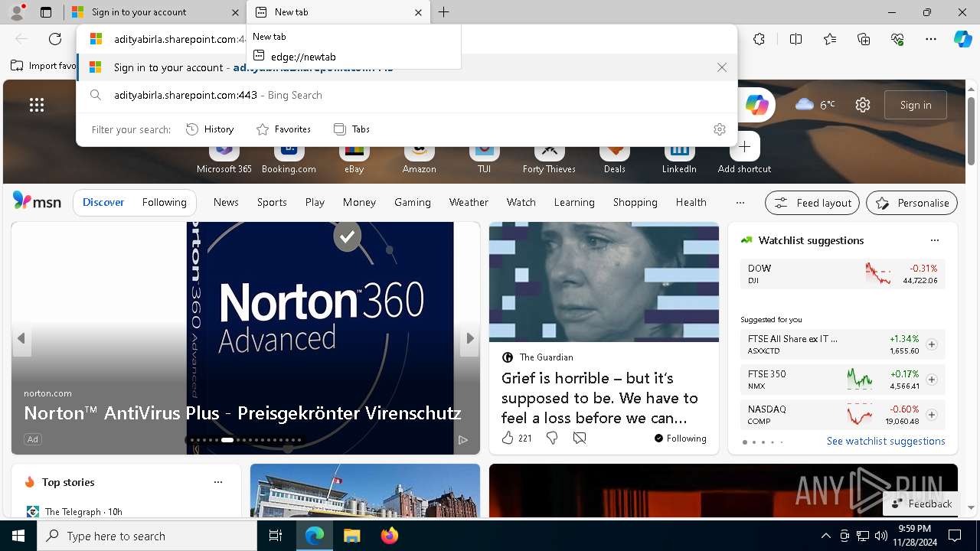980x551 pixels.
Task: Select adityabirla.sharepoint.com:443 Bing Search suggestion
Action: pos(407,96)
